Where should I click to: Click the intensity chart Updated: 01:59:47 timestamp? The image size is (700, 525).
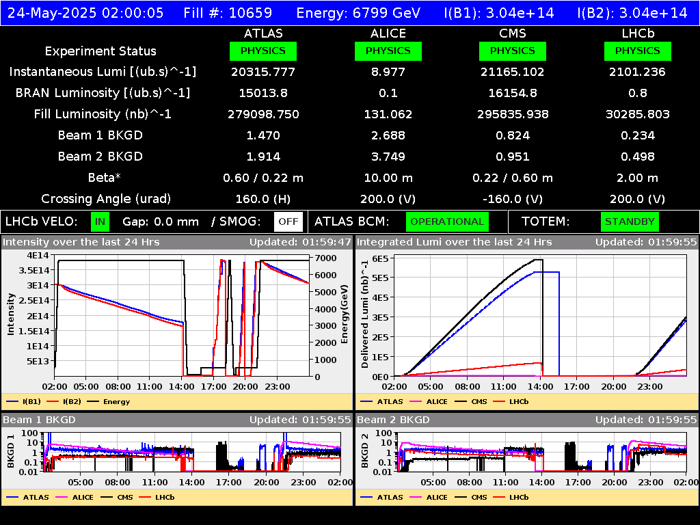[x=300, y=242]
